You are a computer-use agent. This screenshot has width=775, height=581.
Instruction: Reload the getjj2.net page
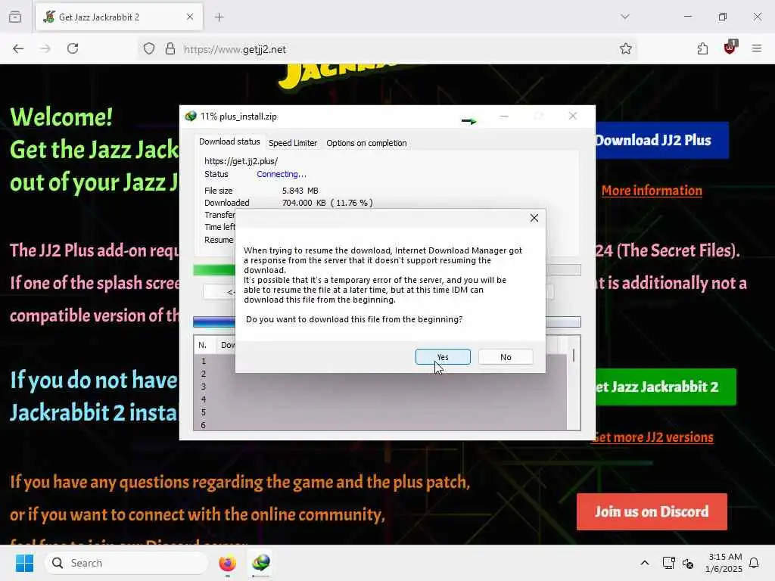pyautogui.click(x=73, y=48)
